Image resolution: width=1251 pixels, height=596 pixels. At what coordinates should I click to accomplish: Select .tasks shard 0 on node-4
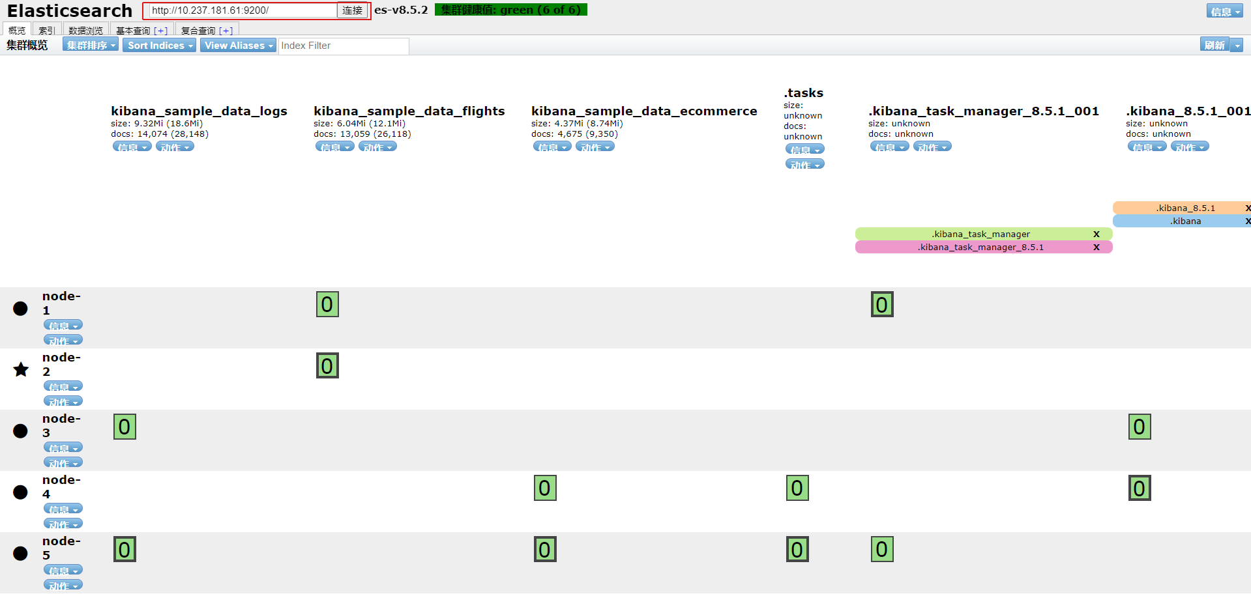(x=797, y=488)
